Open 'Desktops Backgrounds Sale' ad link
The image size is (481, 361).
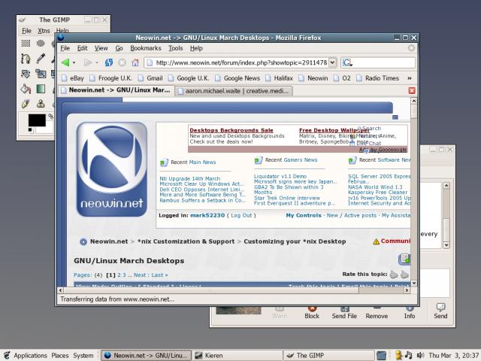point(231,130)
